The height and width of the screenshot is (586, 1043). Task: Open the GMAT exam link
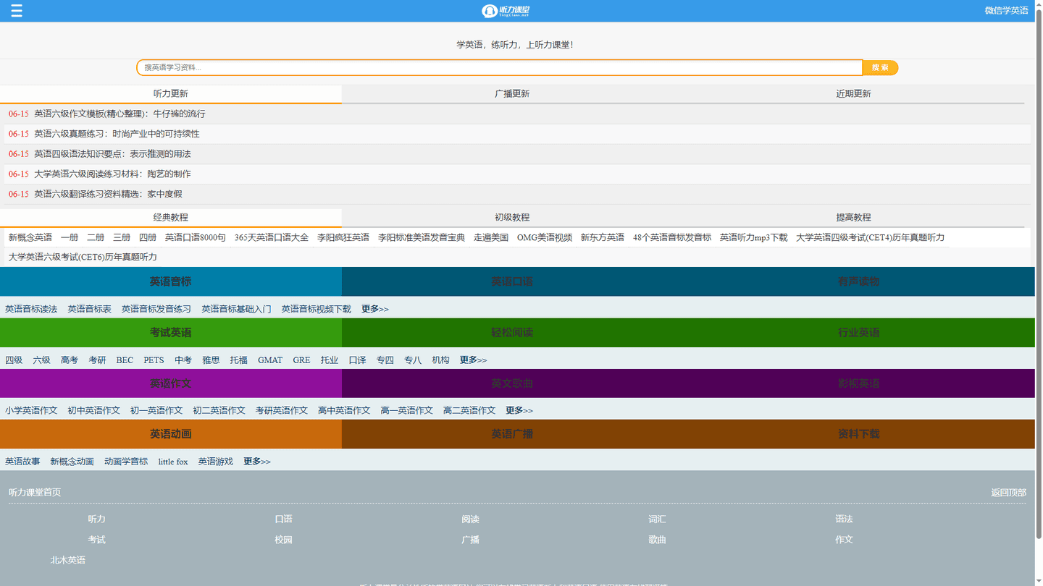coord(270,360)
